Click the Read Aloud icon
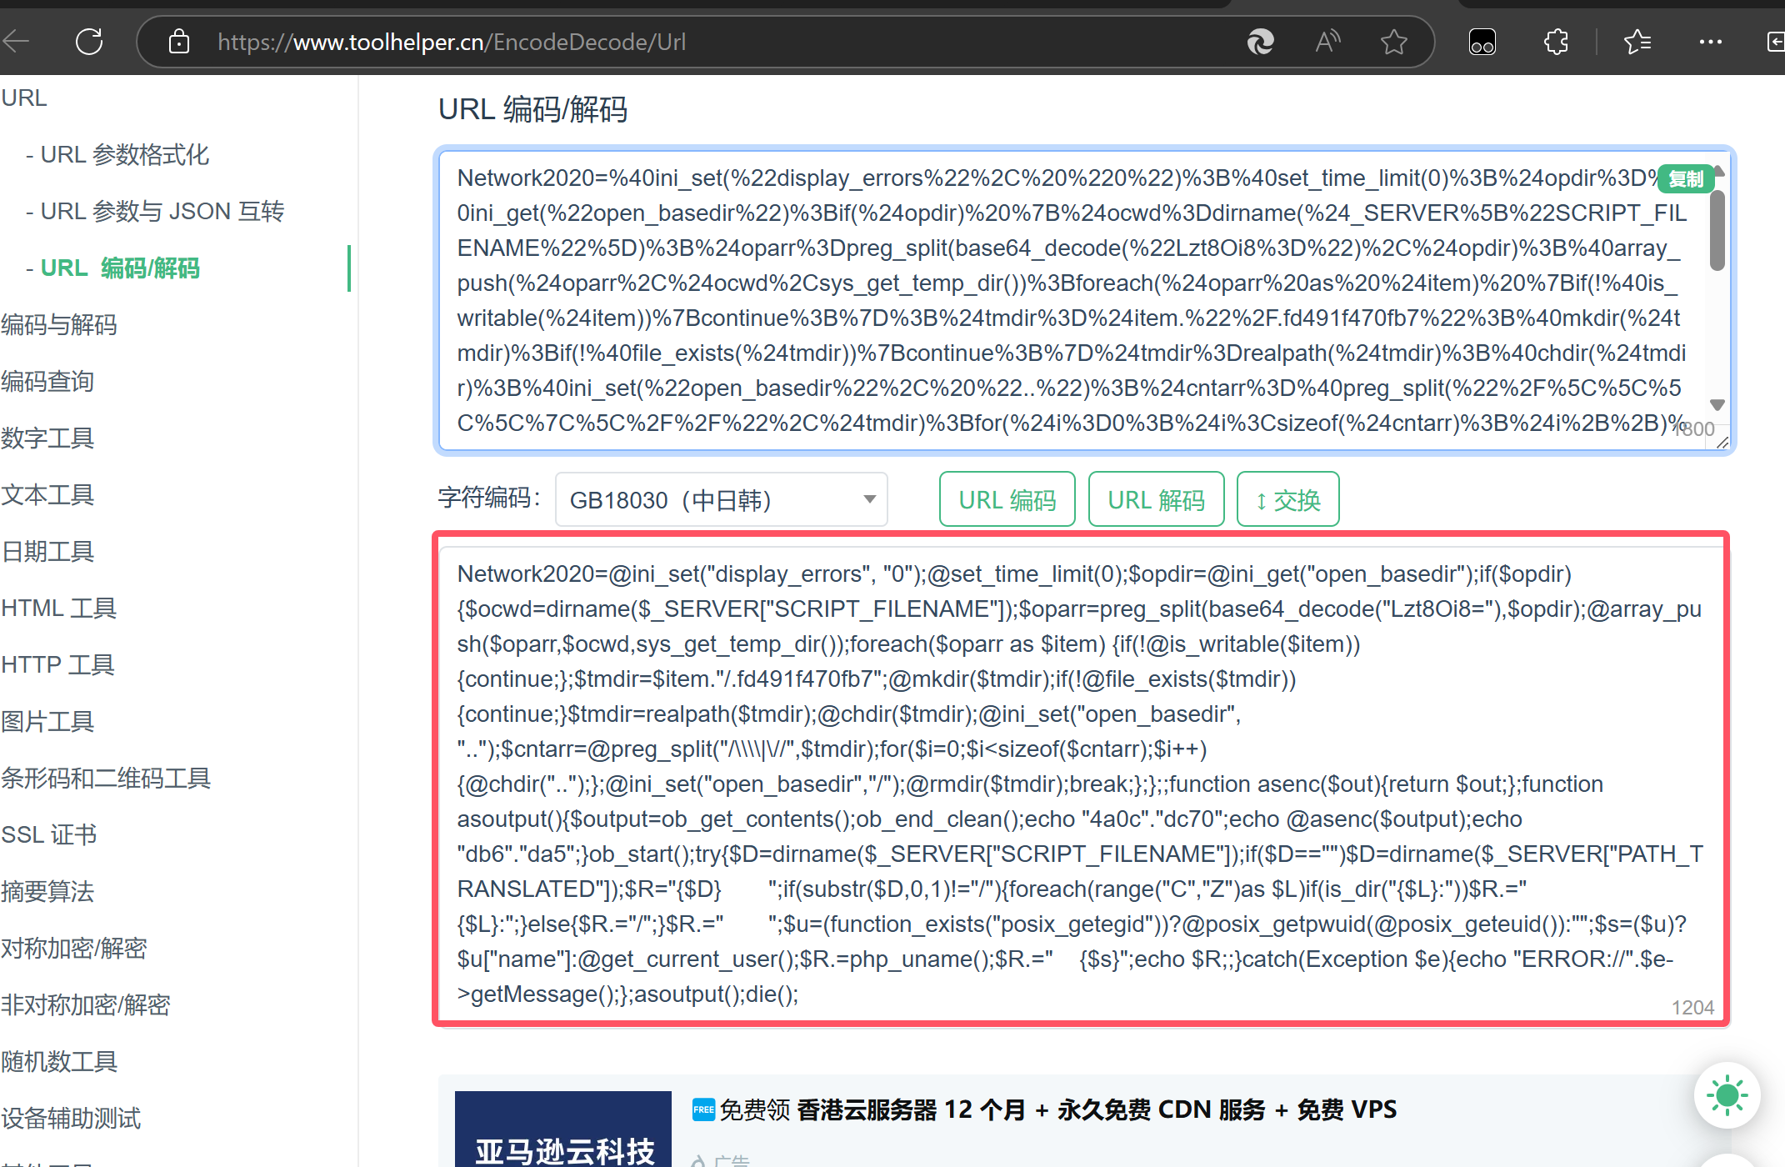This screenshot has height=1167, width=1785. 1327,42
